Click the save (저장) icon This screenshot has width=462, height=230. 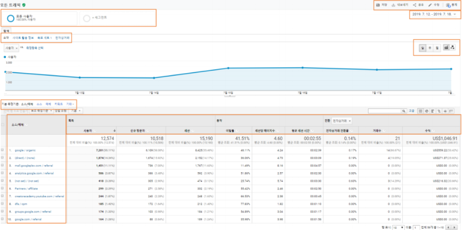click(378, 5)
